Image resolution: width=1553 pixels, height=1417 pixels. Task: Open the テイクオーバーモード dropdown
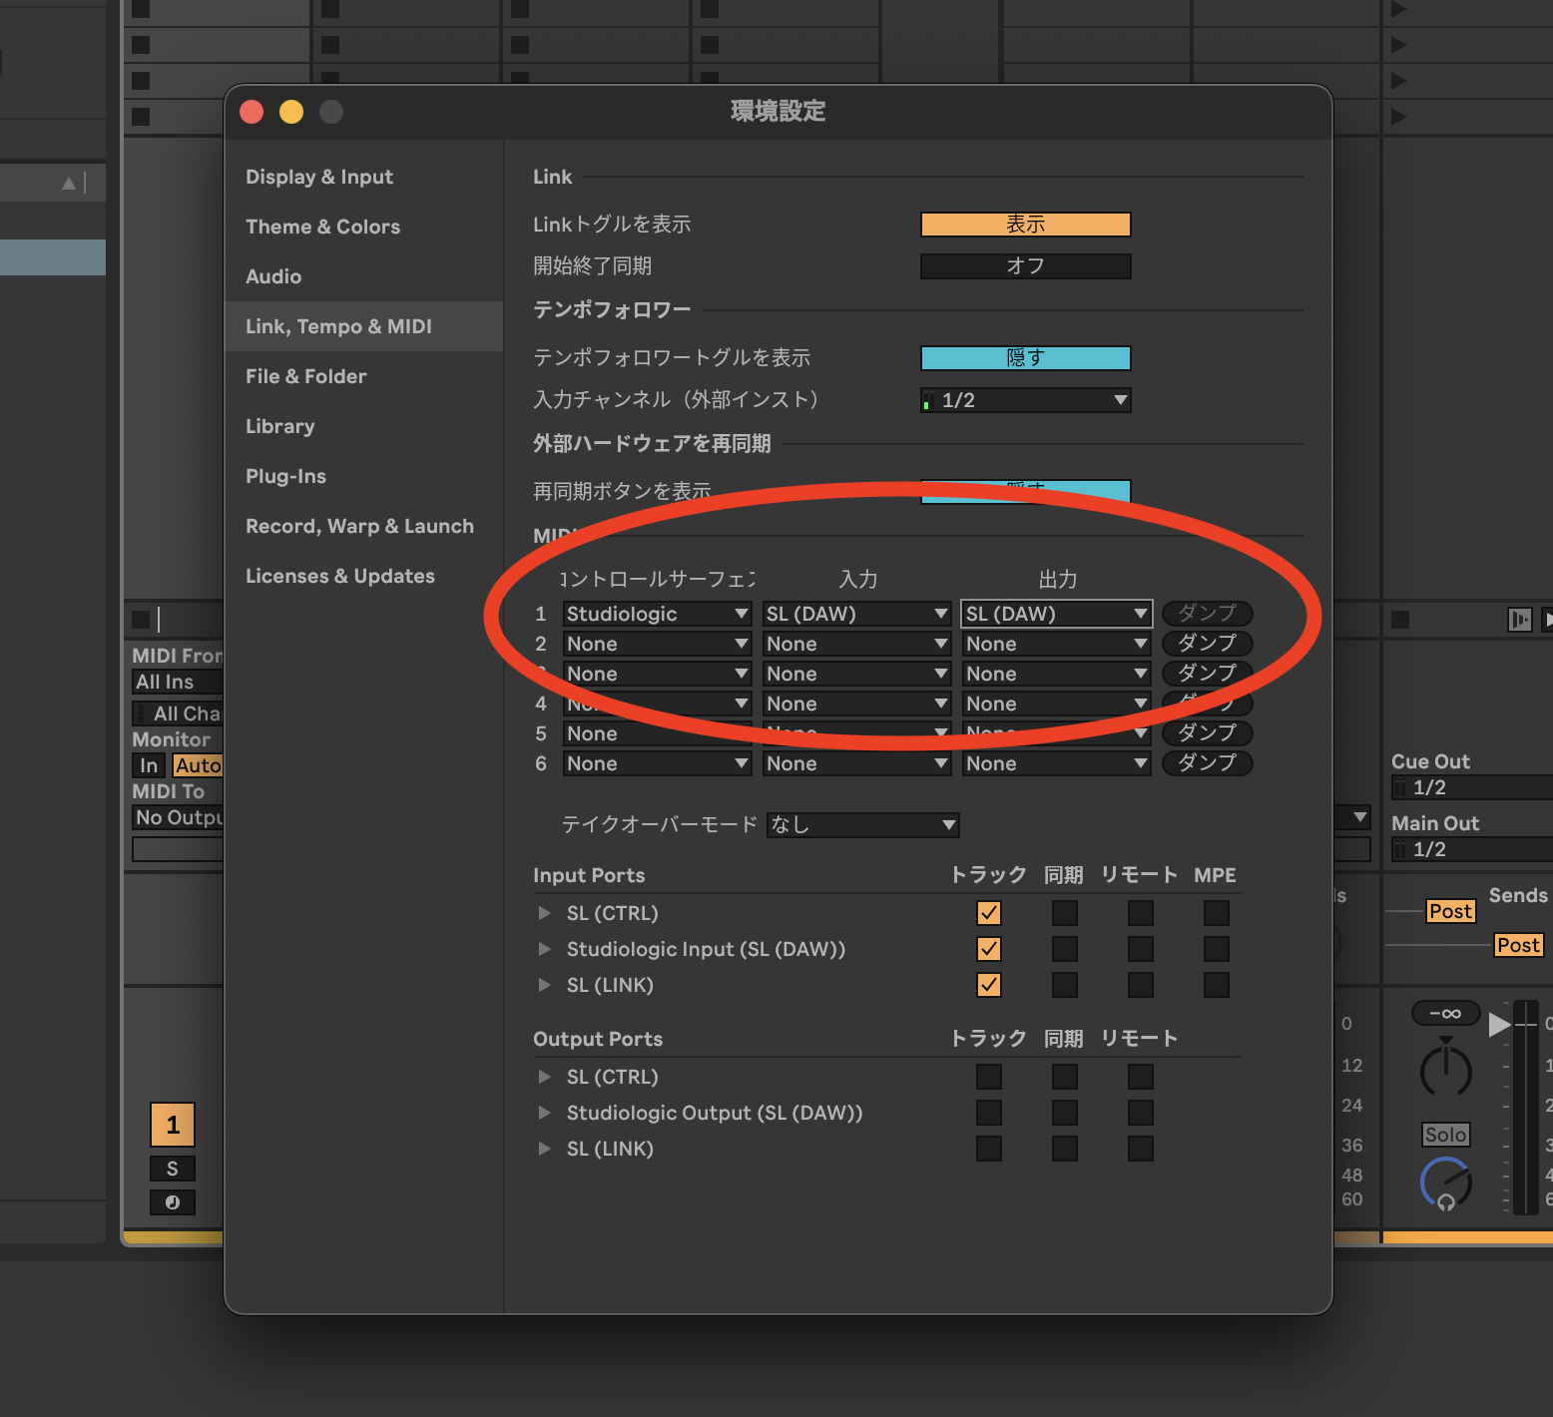tap(862, 825)
